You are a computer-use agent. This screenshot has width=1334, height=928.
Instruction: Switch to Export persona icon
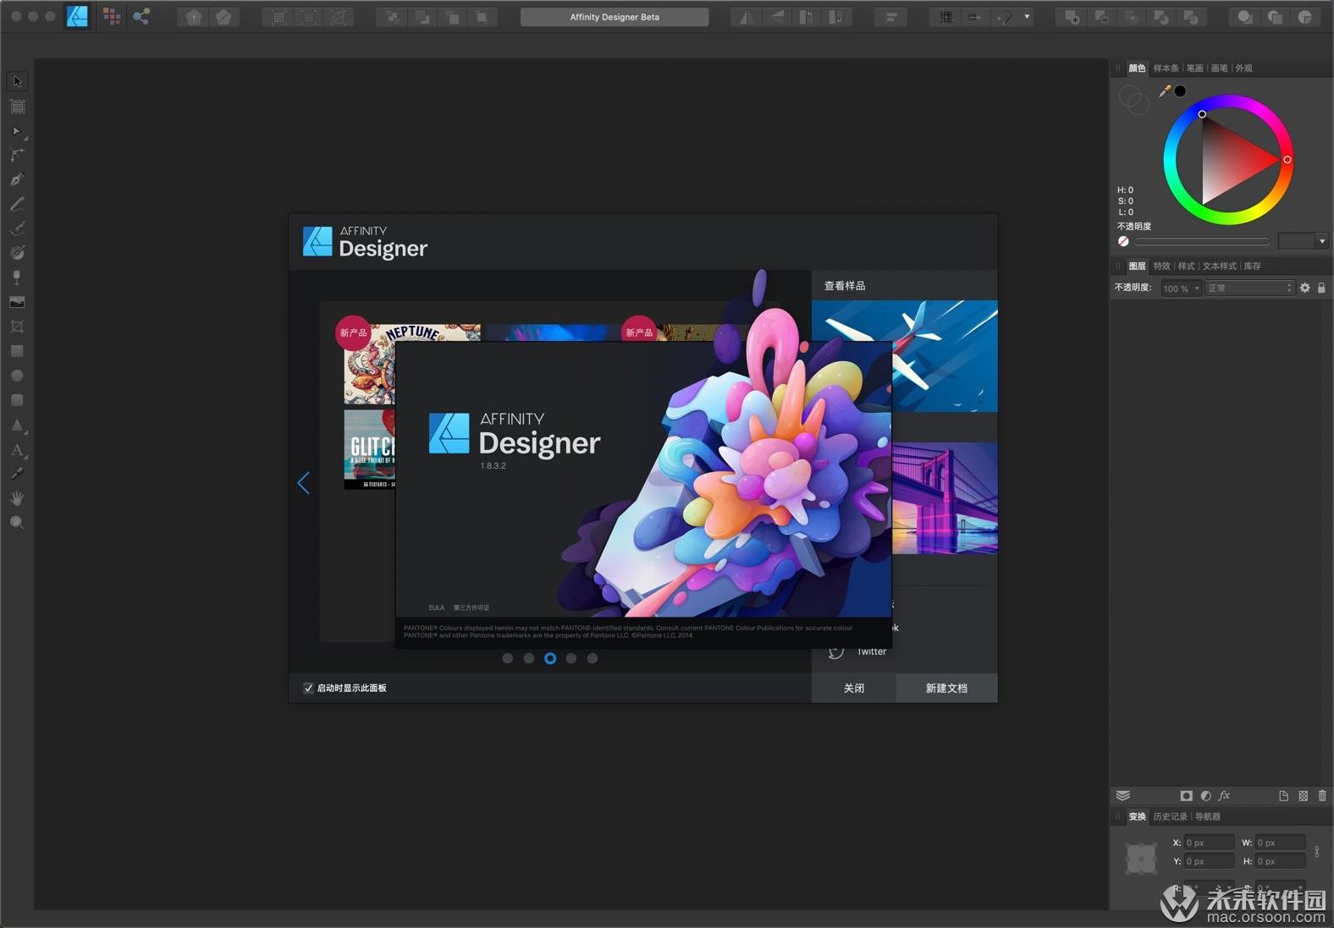coord(141,16)
